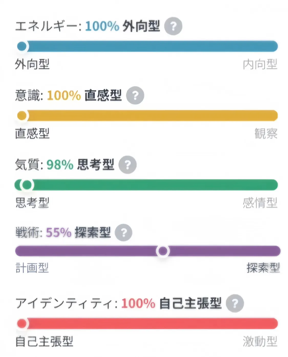The width and height of the screenshot is (288, 357).
Task: Click the yellow 意識 slider handle
Action: (x=22, y=116)
